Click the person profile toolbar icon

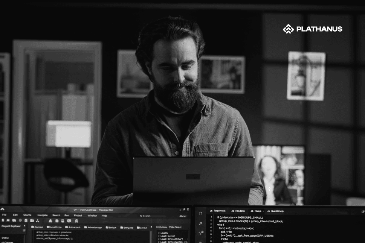(x=50, y=221)
